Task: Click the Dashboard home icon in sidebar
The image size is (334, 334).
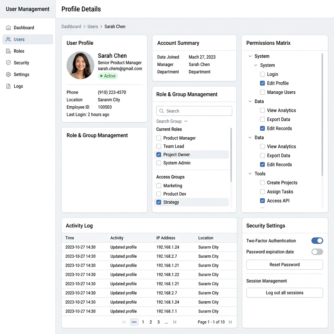Action: (8, 28)
